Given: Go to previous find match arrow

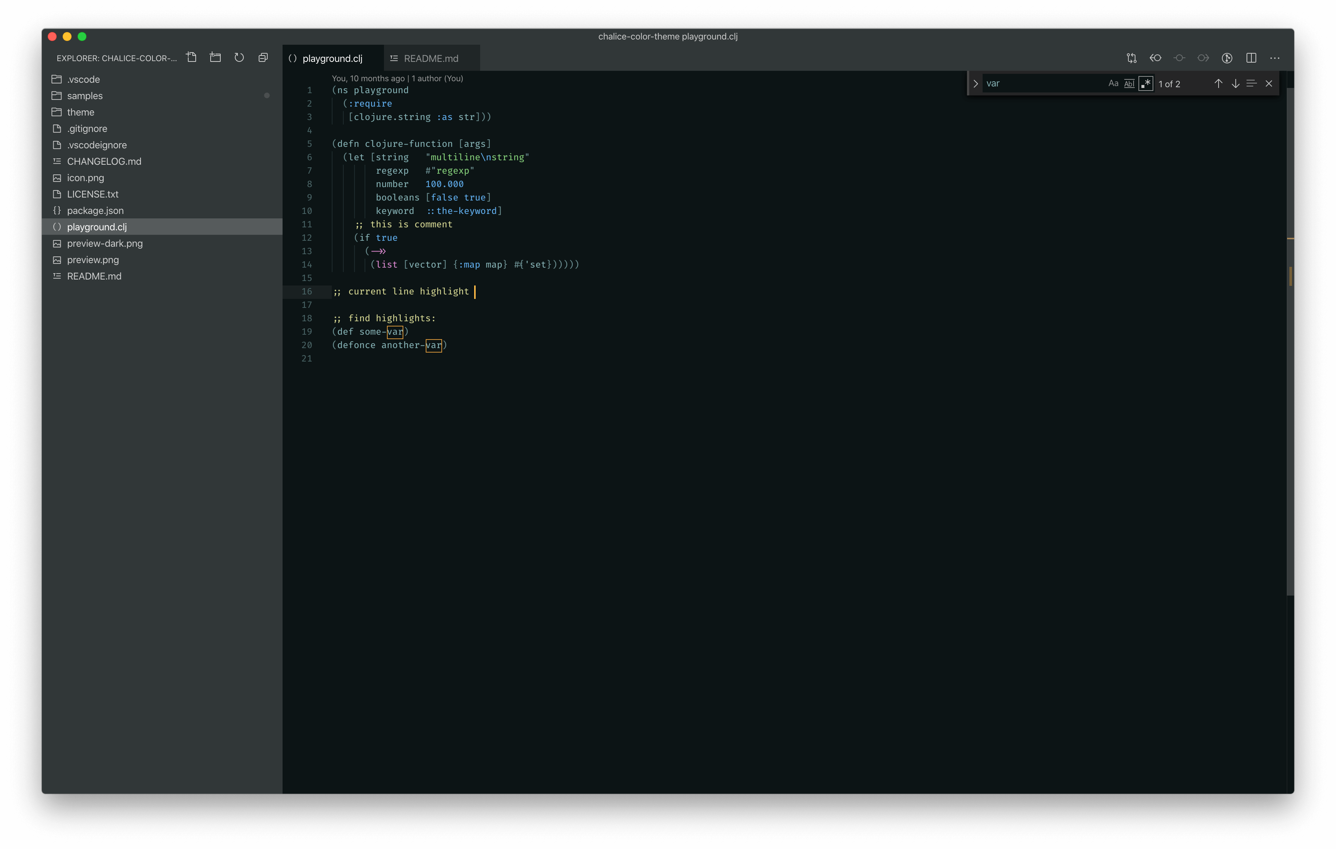Looking at the screenshot, I should pos(1218,84).
